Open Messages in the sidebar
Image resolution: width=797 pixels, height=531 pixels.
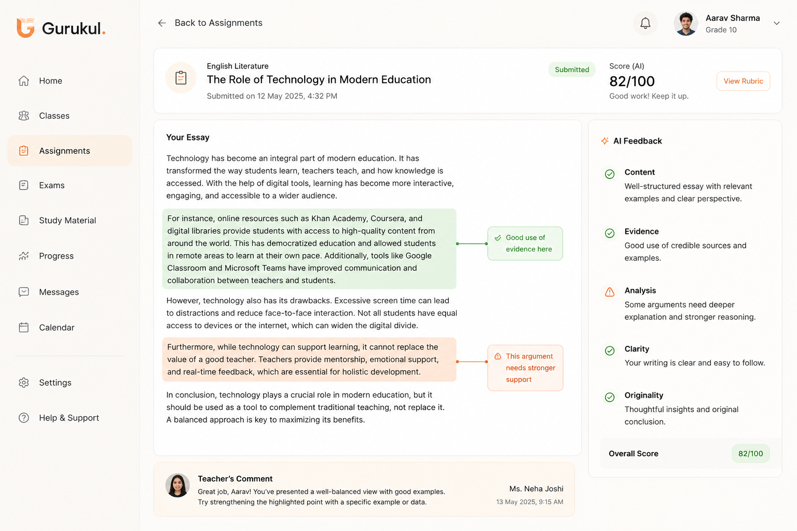click(x=70, y=292)
